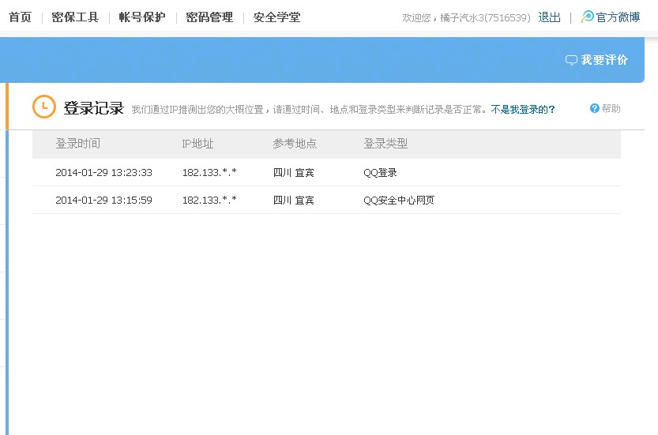
Task: Click the orange clock icon by 登录记录
Action: click(44, 107)
